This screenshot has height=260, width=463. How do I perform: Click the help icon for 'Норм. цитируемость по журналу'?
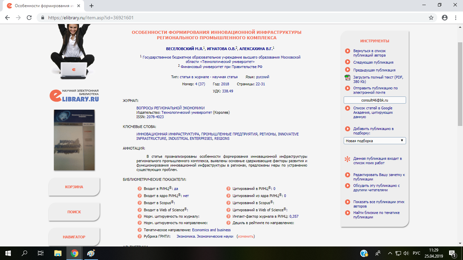(139, 216)
